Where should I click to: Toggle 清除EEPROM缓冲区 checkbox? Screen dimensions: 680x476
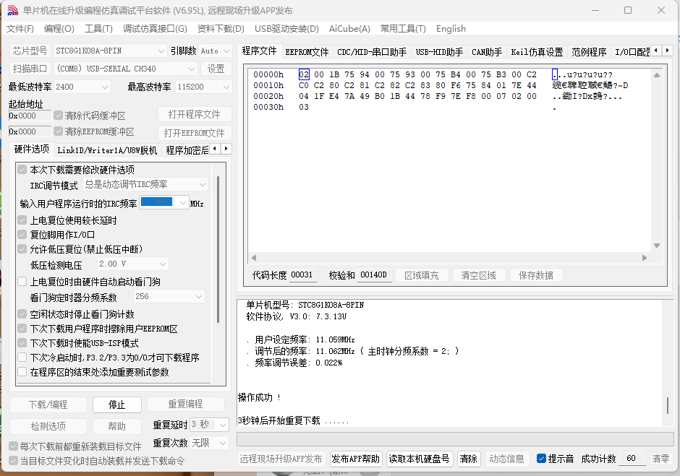59,131
